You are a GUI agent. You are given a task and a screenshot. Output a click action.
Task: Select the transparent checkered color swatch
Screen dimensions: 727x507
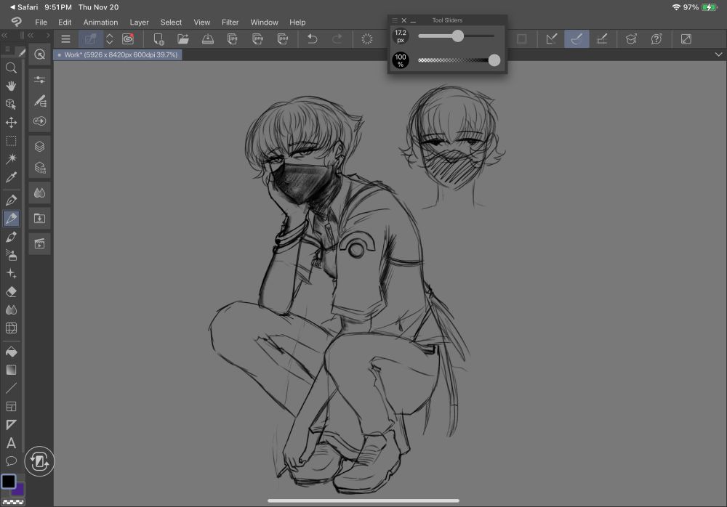pos(13,502)
